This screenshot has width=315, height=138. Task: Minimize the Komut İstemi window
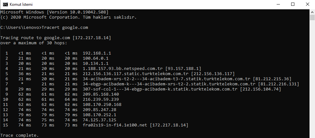(x=277, y=4)
